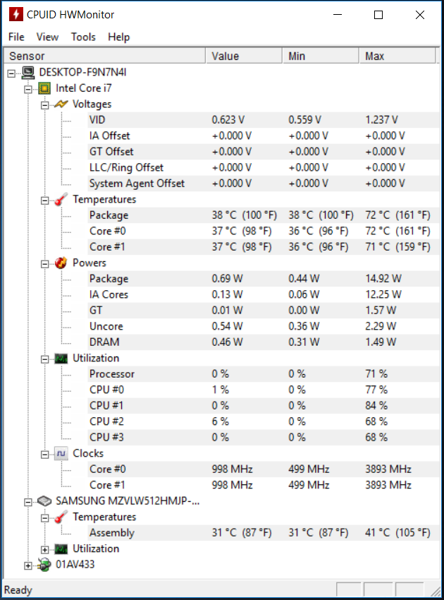This screenshot has height=600, width=444.
Task: Click the Samsung SSD drive icon
Action: [x=44, y=501]
